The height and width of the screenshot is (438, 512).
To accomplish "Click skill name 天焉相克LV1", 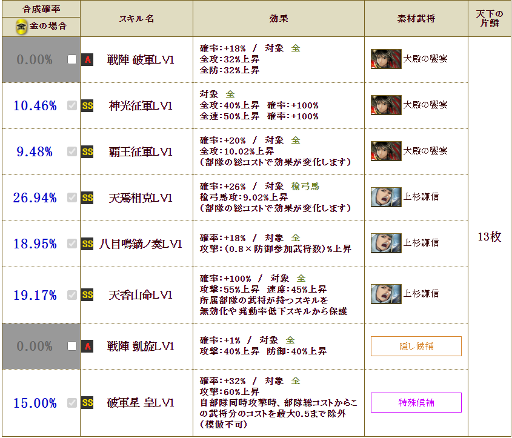I will click(141, 197).
